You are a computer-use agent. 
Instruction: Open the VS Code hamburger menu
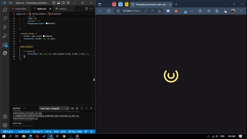pyautogui.click(x=10, y=3)
